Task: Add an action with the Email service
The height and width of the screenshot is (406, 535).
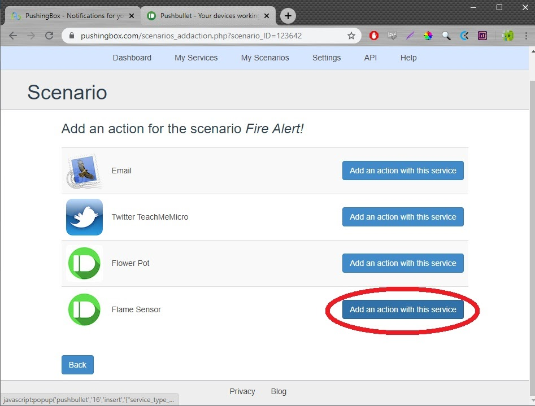Action: coord(403,171)
